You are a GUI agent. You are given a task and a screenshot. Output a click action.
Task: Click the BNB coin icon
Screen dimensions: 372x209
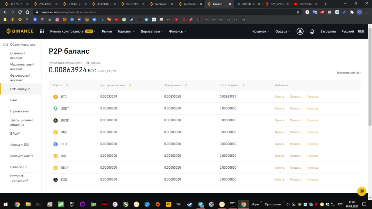pos(56,132)
